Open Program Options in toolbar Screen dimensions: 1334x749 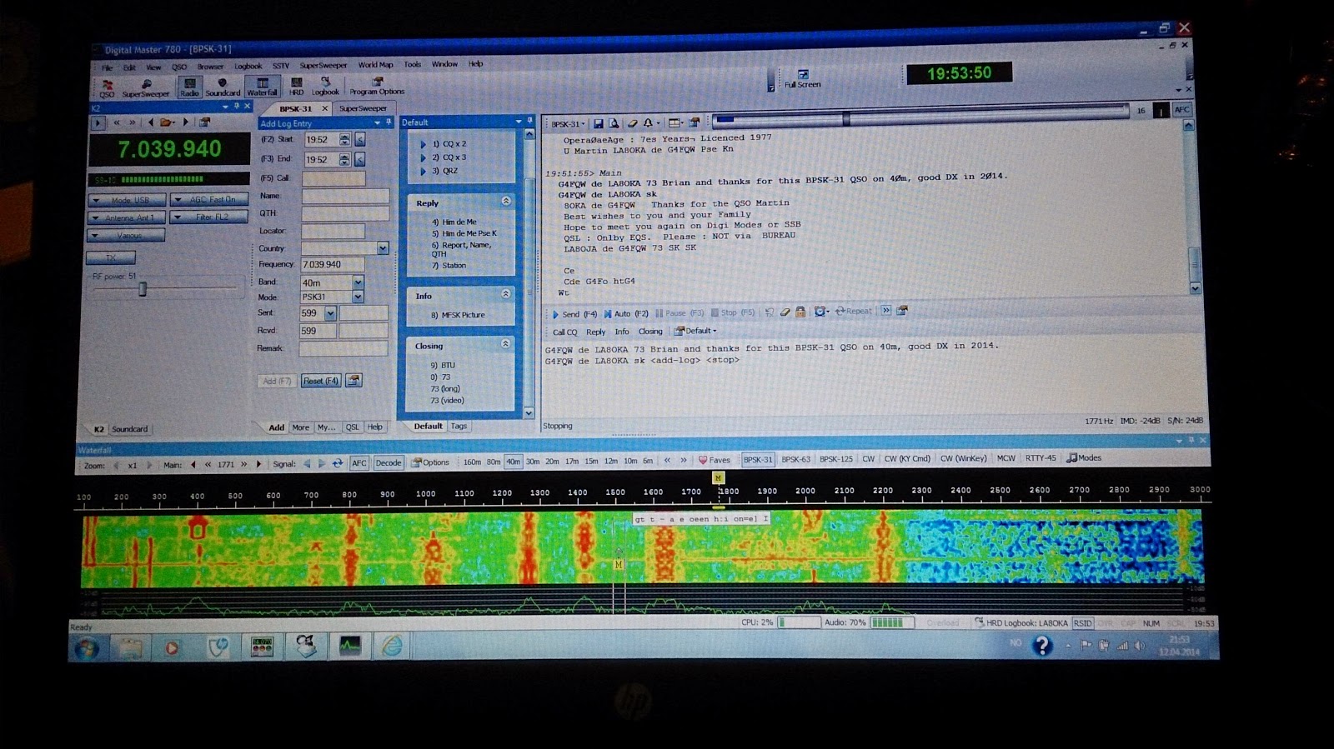(377, 86)
